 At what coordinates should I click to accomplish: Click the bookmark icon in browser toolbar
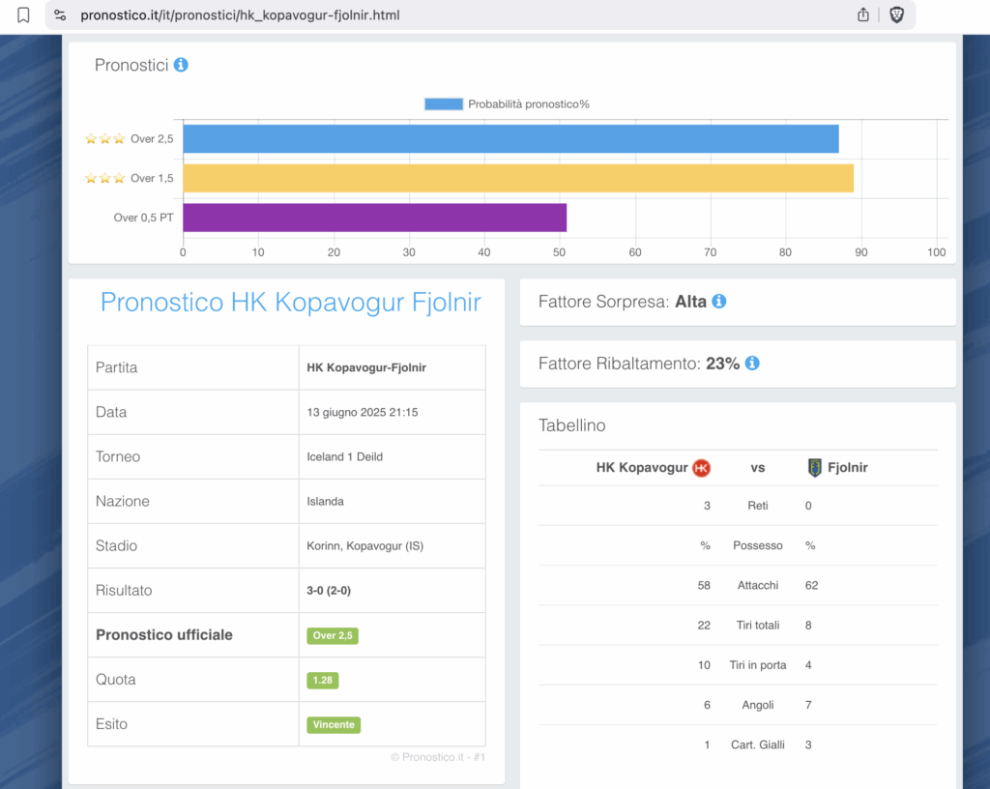pyautogui.click(x=23, y=15)
